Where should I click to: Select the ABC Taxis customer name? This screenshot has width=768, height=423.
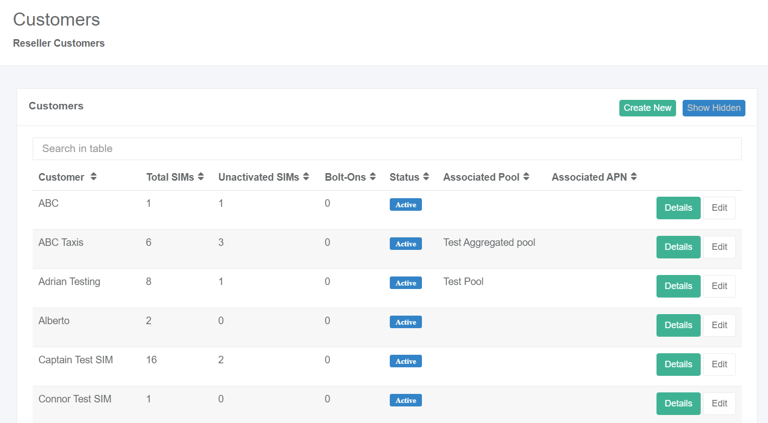(x=61, y=242)
